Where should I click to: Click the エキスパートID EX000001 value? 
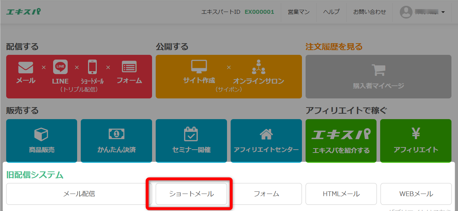pyautogui.click(x=259, y=12)
